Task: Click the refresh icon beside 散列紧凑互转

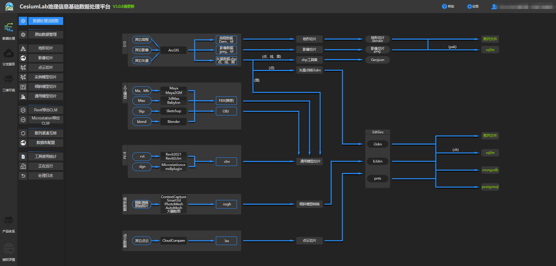Action: pos(23,133)
